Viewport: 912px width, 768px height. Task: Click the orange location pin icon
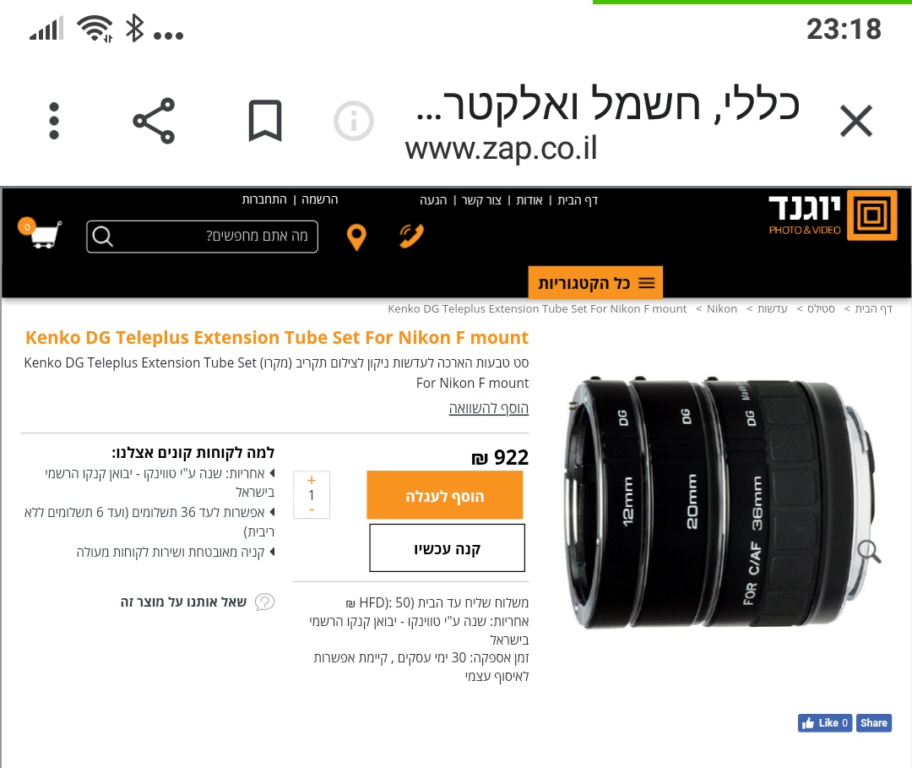click(356, 237)
